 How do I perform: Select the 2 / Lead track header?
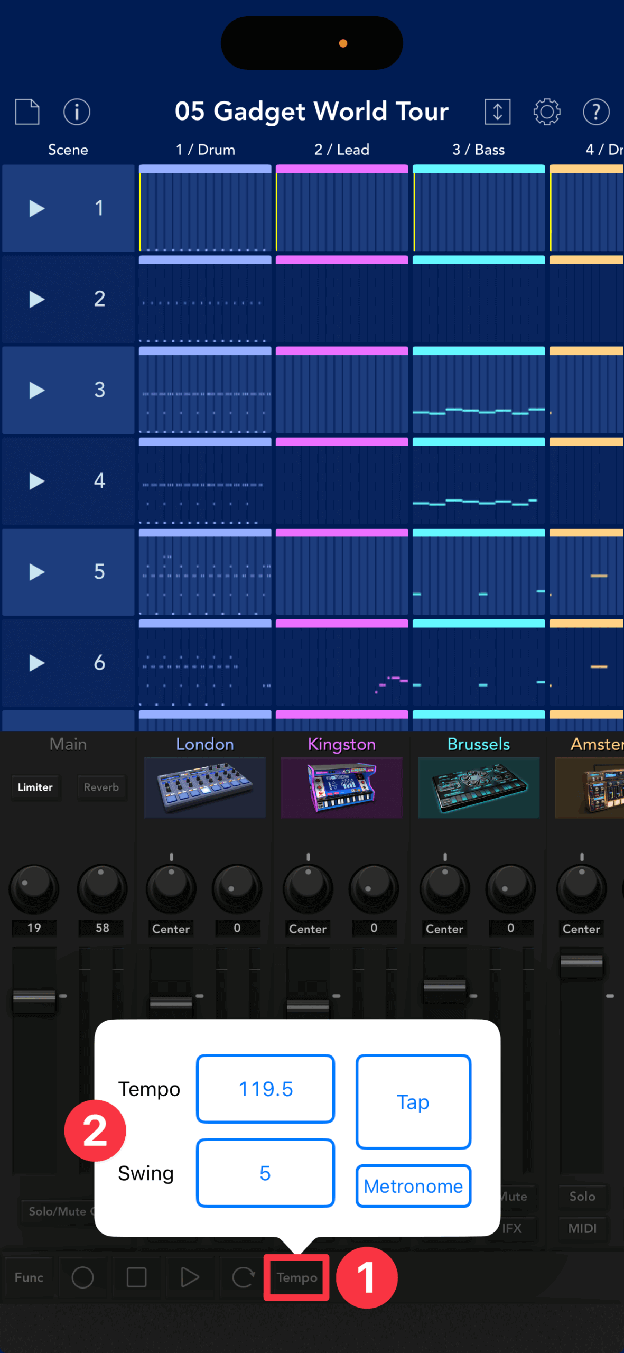click(x=341, y=150)
